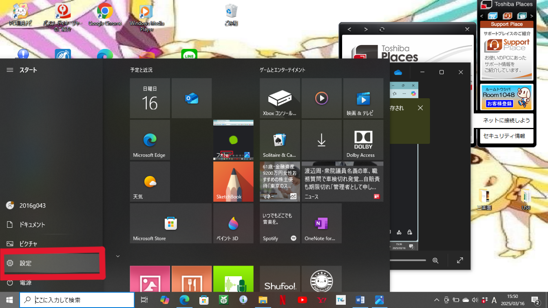
Task: Open the SketchBook tile
Action: point(233,181)
